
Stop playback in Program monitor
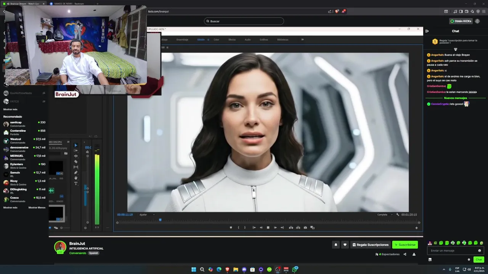tap(268, 228)
